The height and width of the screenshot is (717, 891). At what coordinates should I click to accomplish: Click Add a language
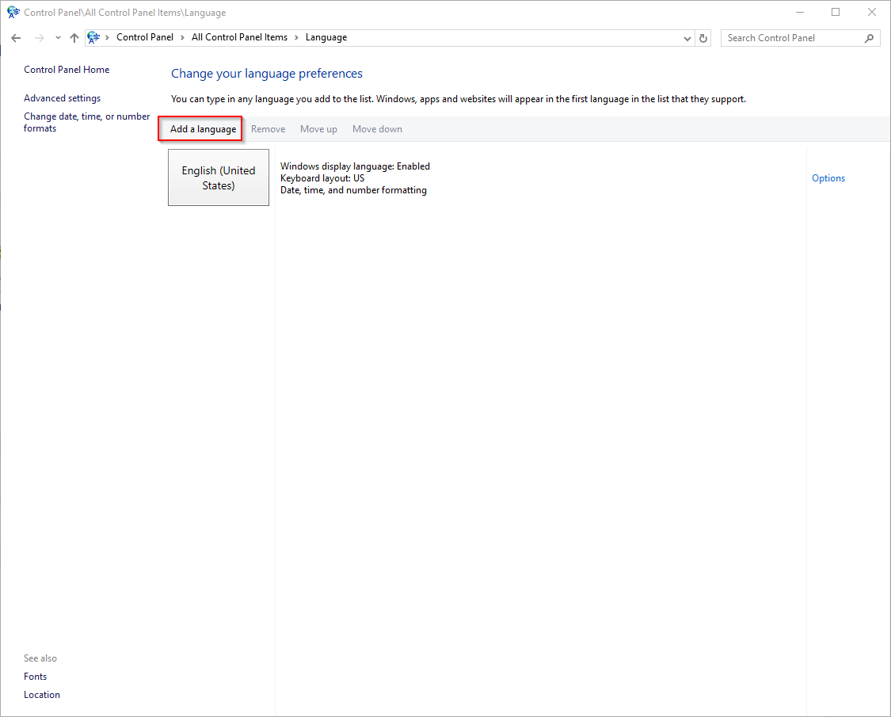[x=203, y=129]
